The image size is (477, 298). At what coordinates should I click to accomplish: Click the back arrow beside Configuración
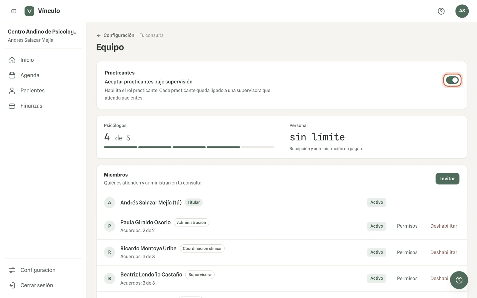pos(99,35)
